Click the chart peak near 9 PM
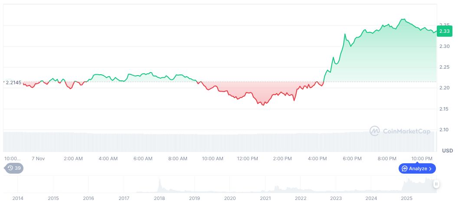 [x=403, y=19]
